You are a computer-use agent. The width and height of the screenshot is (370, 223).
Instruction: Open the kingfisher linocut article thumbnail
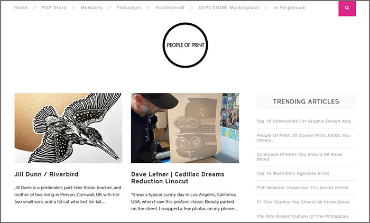tap(68, 128)
